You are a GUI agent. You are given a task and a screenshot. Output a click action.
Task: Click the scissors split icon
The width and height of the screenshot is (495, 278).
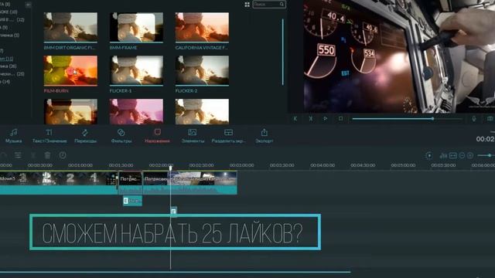click(33, 155)
